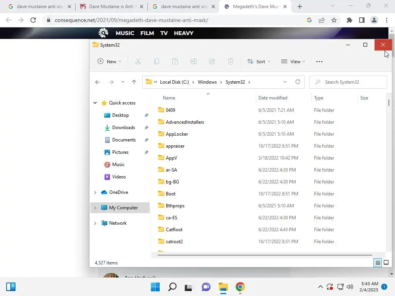This screenshot has width=395, height=296.
Task: Open MUSIC section on Consequence site
Action: click(x=125, y=33)
